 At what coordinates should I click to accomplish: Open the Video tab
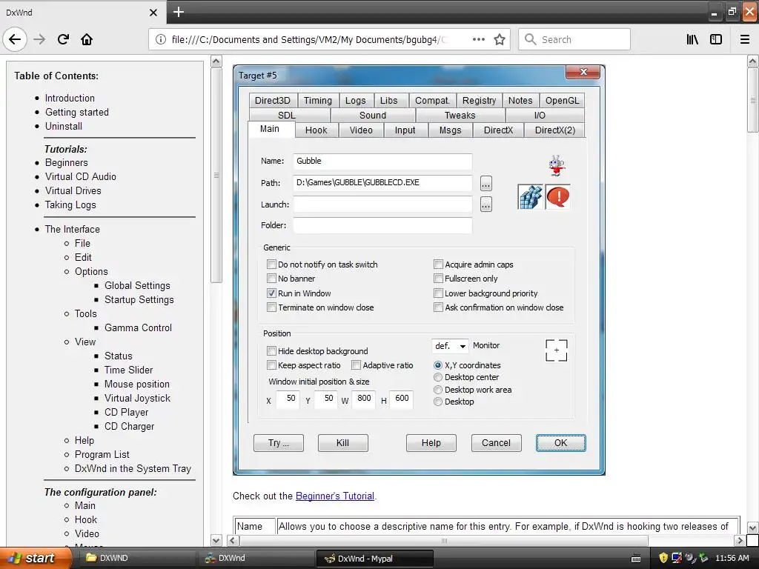coord(361,130)
